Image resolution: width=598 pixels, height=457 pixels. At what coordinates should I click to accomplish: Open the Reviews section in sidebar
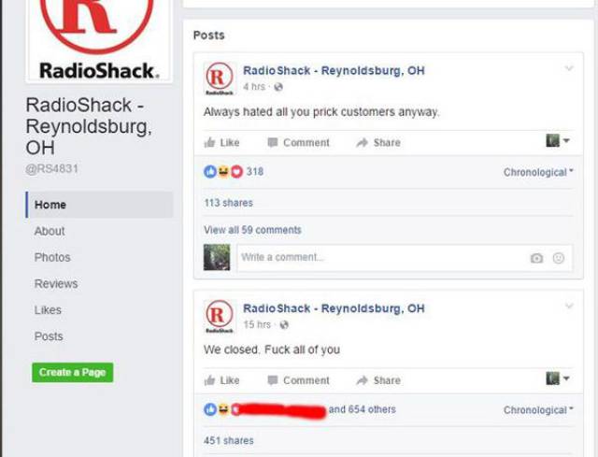click(56, 284)
